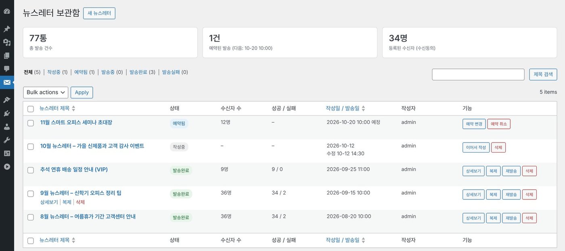Filter list by 발송완료 (3)
This screenshot has height=251, width=565.
(142, 72)
